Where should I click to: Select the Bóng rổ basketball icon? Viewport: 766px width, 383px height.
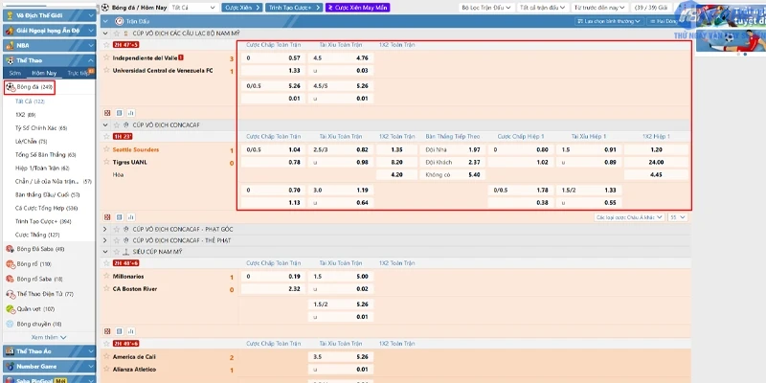(10, 264)
